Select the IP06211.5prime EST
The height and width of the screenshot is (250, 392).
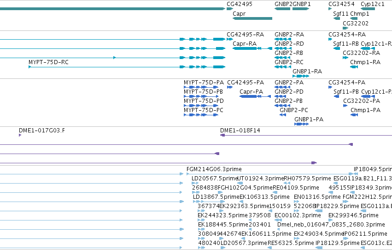tap(346, 238)
